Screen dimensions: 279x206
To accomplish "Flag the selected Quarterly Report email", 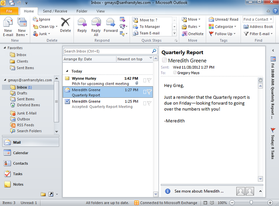I will coord(149,92).
